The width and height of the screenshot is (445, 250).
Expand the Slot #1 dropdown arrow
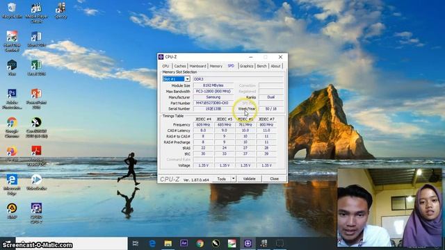coord(187,79)
